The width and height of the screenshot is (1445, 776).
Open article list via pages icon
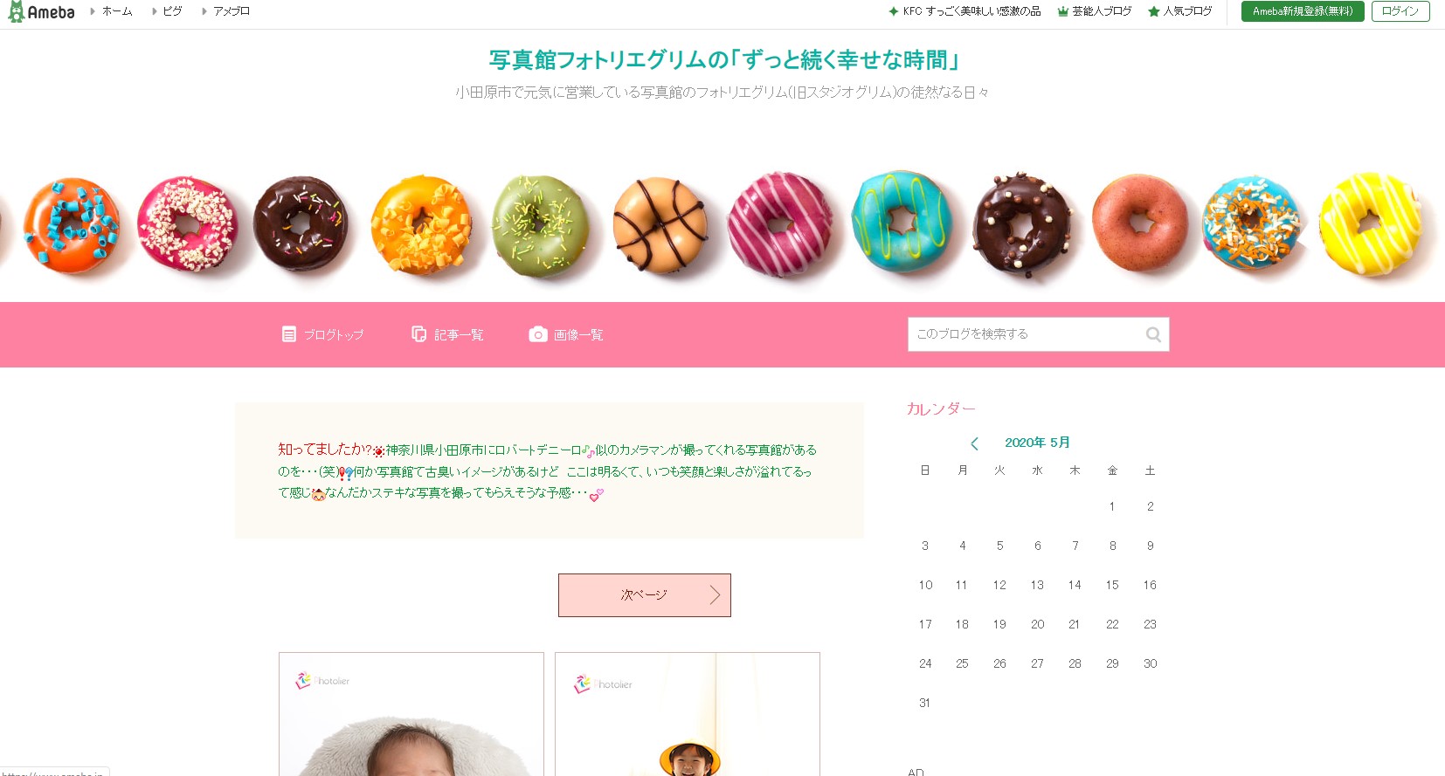[419, 334]
